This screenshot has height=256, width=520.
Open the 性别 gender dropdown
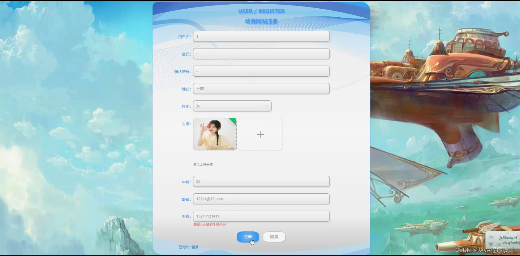click(232, 106)
